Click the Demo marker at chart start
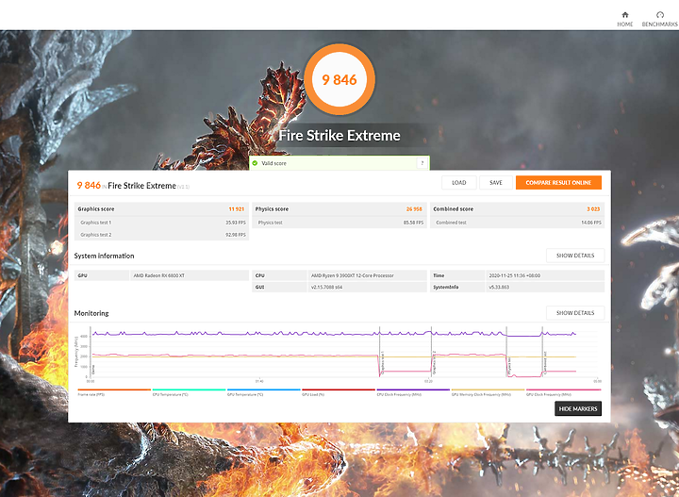Viewport: 679px width, 497px height. 93,370
